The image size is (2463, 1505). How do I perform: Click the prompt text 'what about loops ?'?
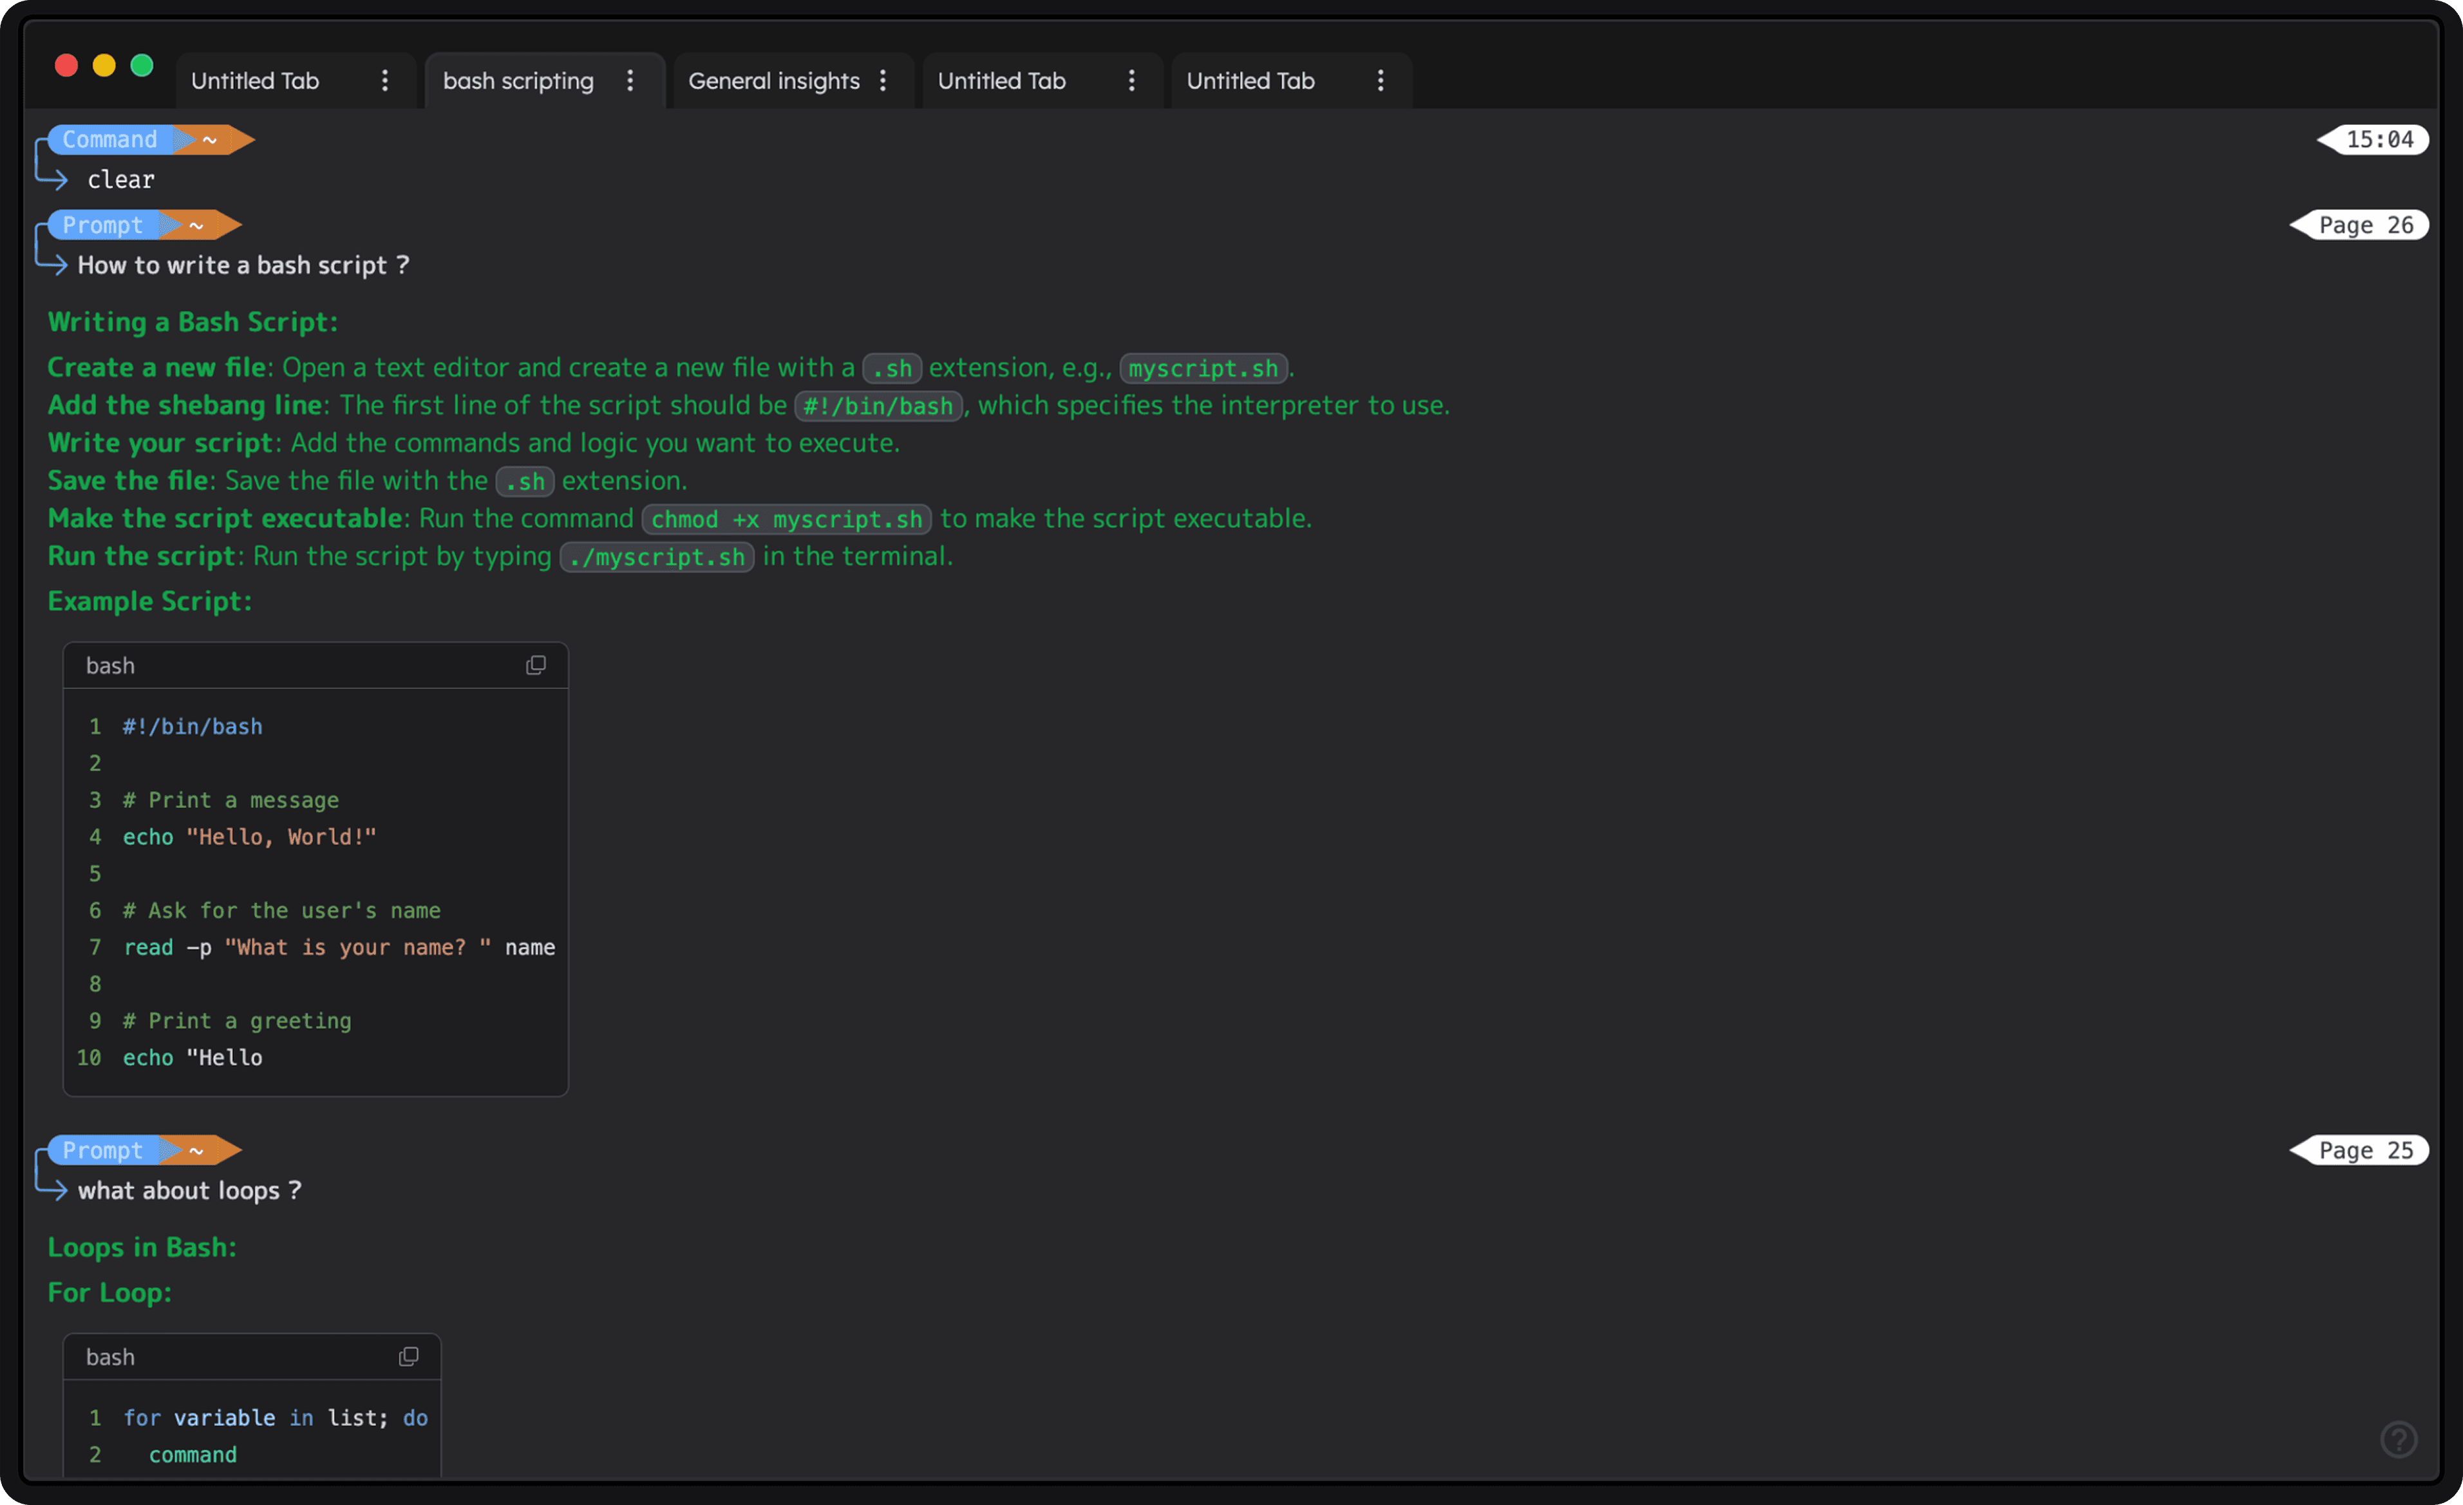(189, 1190)
